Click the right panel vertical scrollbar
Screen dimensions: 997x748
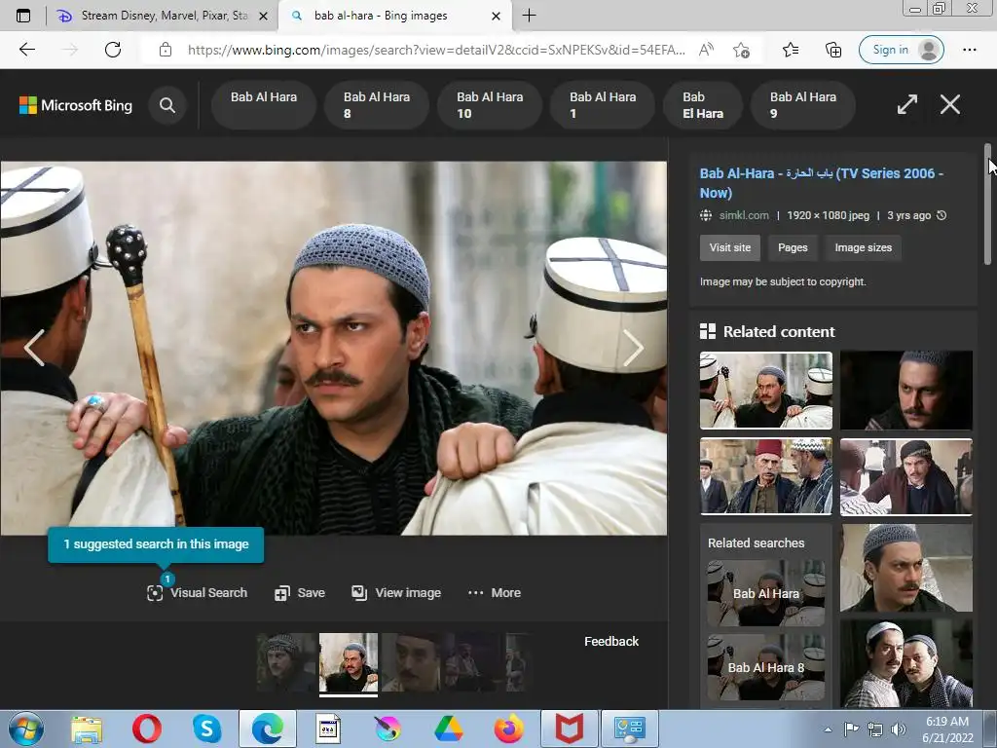coord(987,204)
